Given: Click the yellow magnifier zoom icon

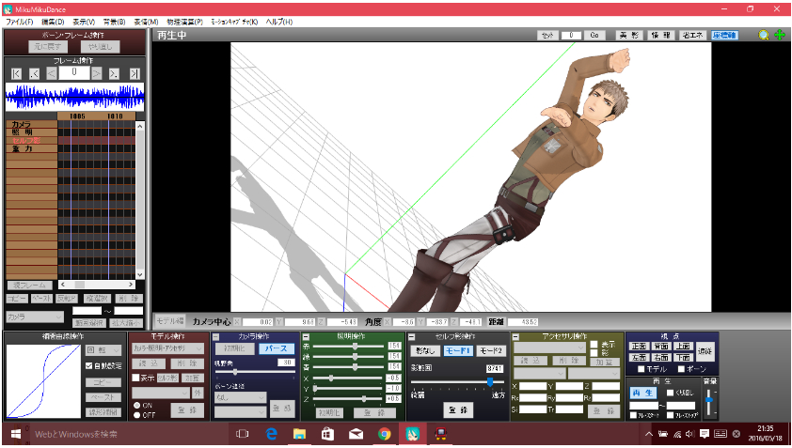Looking at the screenshot, I should [x=763, y=35].
